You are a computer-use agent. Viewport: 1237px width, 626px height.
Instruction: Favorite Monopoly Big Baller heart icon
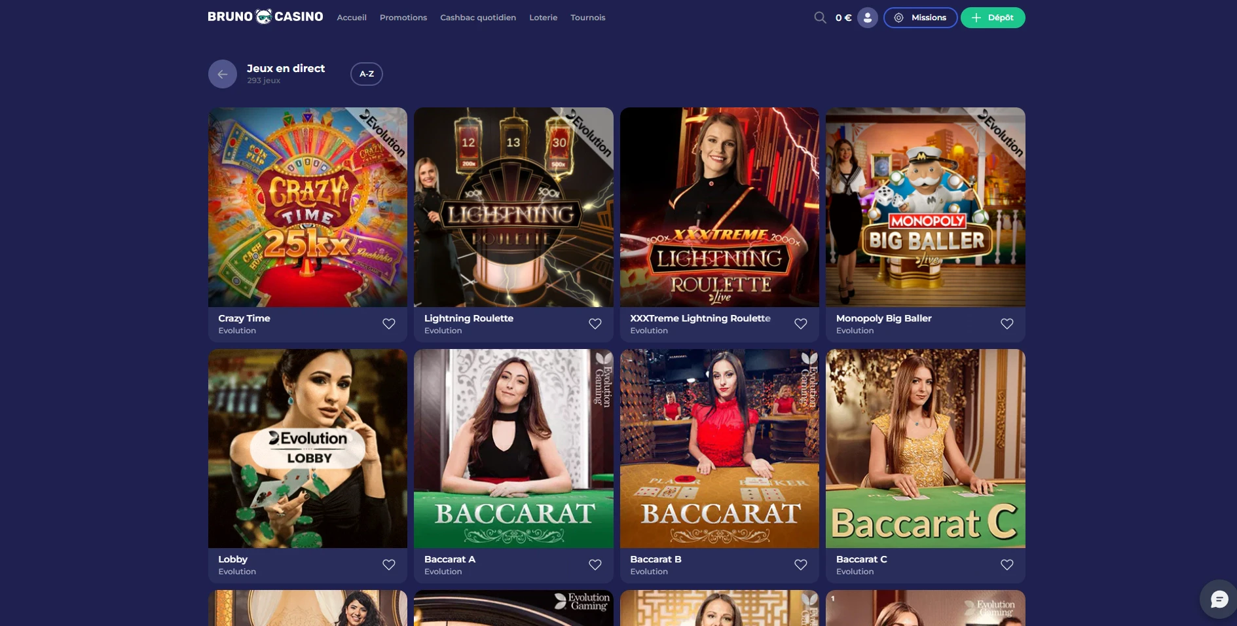tap(1007, 323)
